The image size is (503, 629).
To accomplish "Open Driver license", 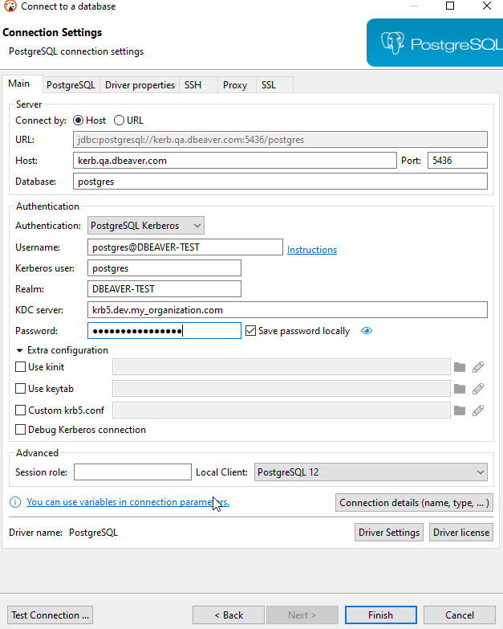I will 461,533.
